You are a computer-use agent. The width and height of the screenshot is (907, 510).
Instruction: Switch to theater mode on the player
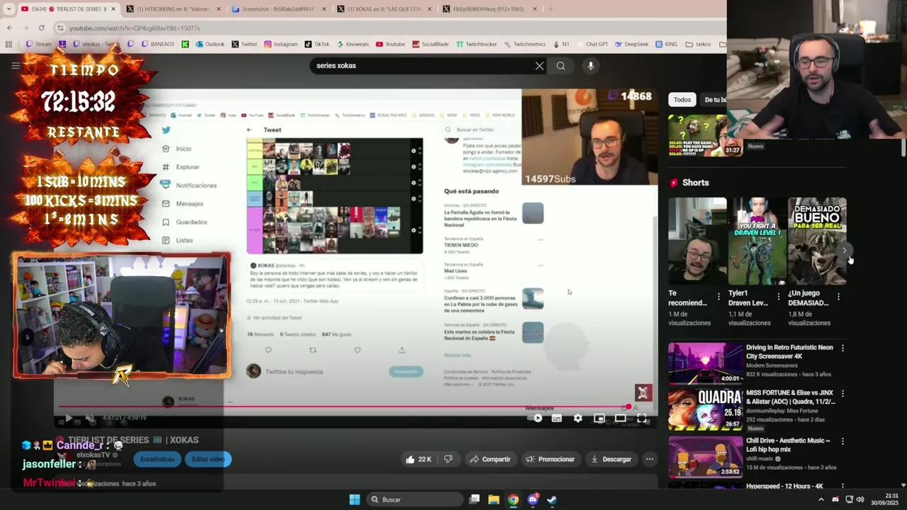pos(621,419)
